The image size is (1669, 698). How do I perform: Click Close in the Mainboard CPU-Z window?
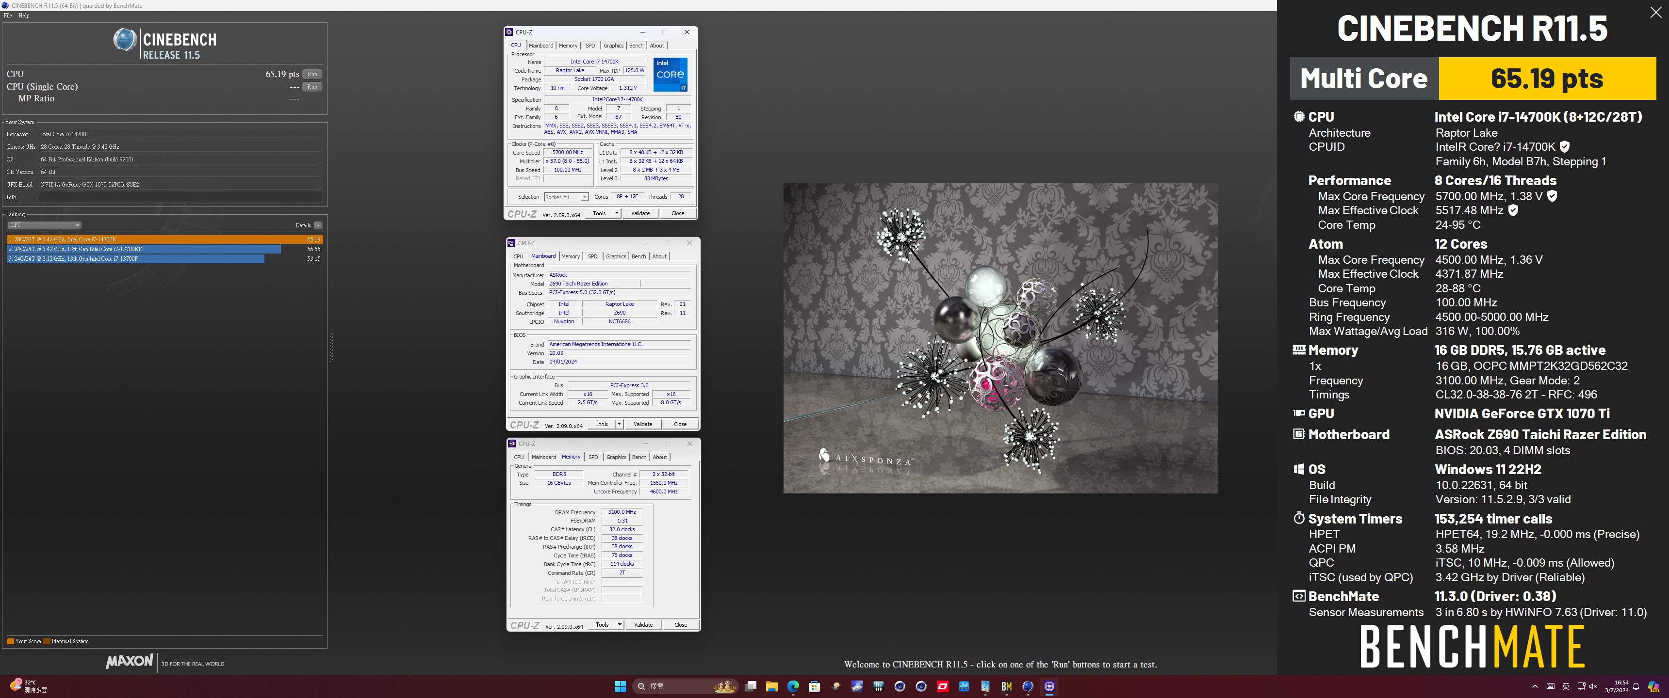(680, 424)
